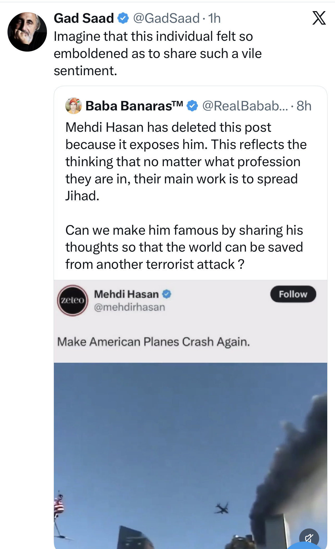Open the @mehdirhasan handle
Image resolution: width=335 pixels, height=549 pixels.
pos(129,307)
